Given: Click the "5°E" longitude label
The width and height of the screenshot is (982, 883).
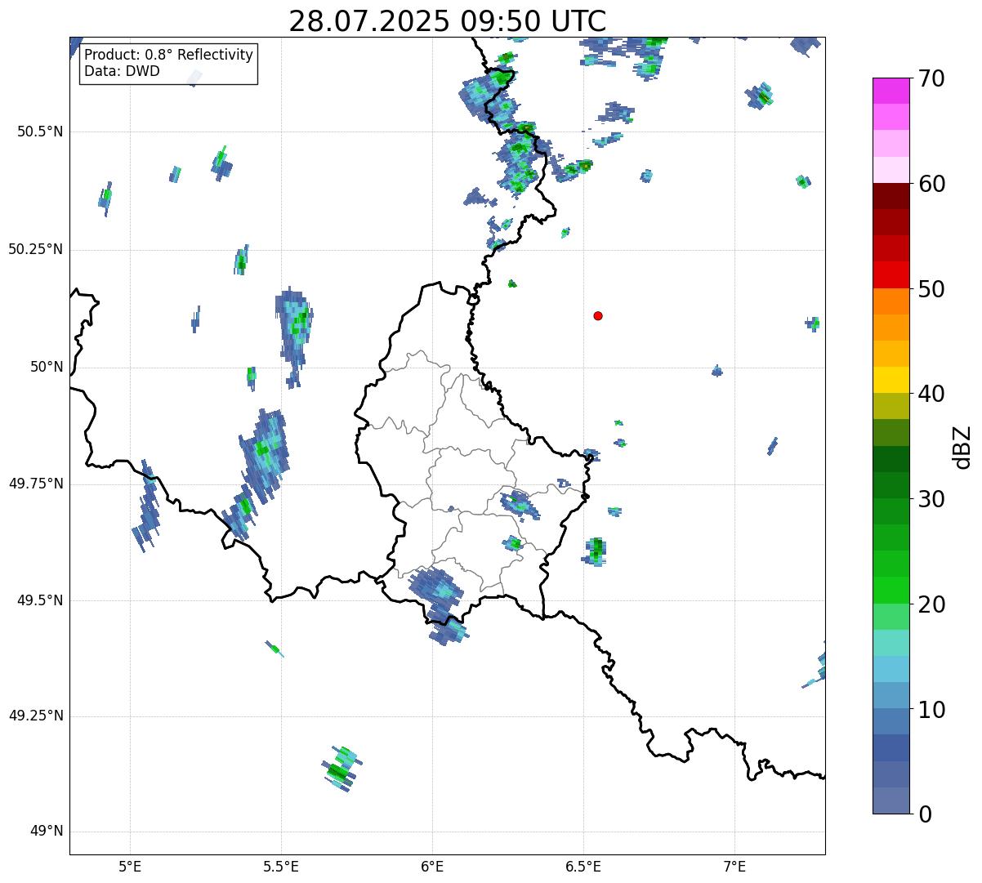Looking at the screenshot, I should 130,866.
